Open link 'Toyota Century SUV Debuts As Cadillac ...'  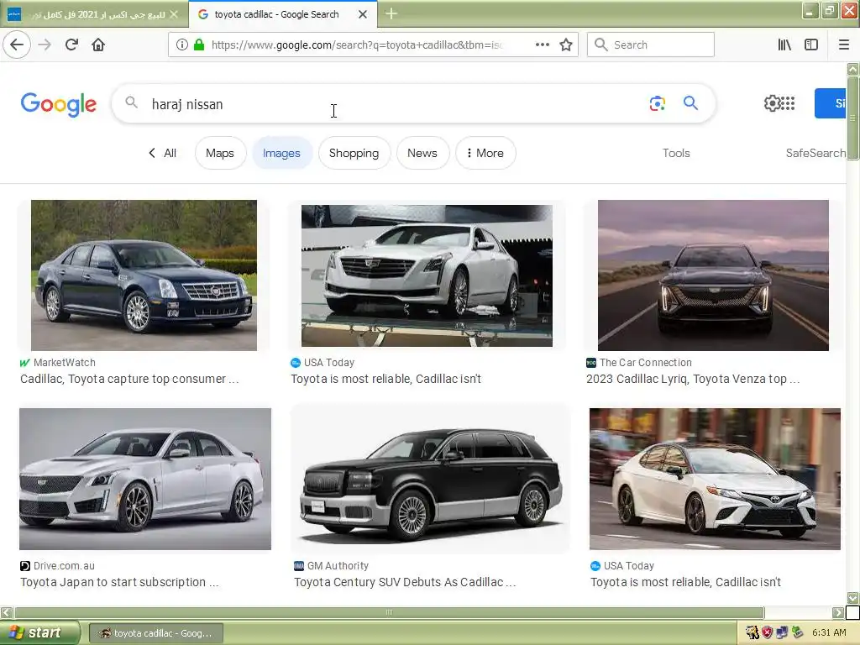(x=405, y=582)
